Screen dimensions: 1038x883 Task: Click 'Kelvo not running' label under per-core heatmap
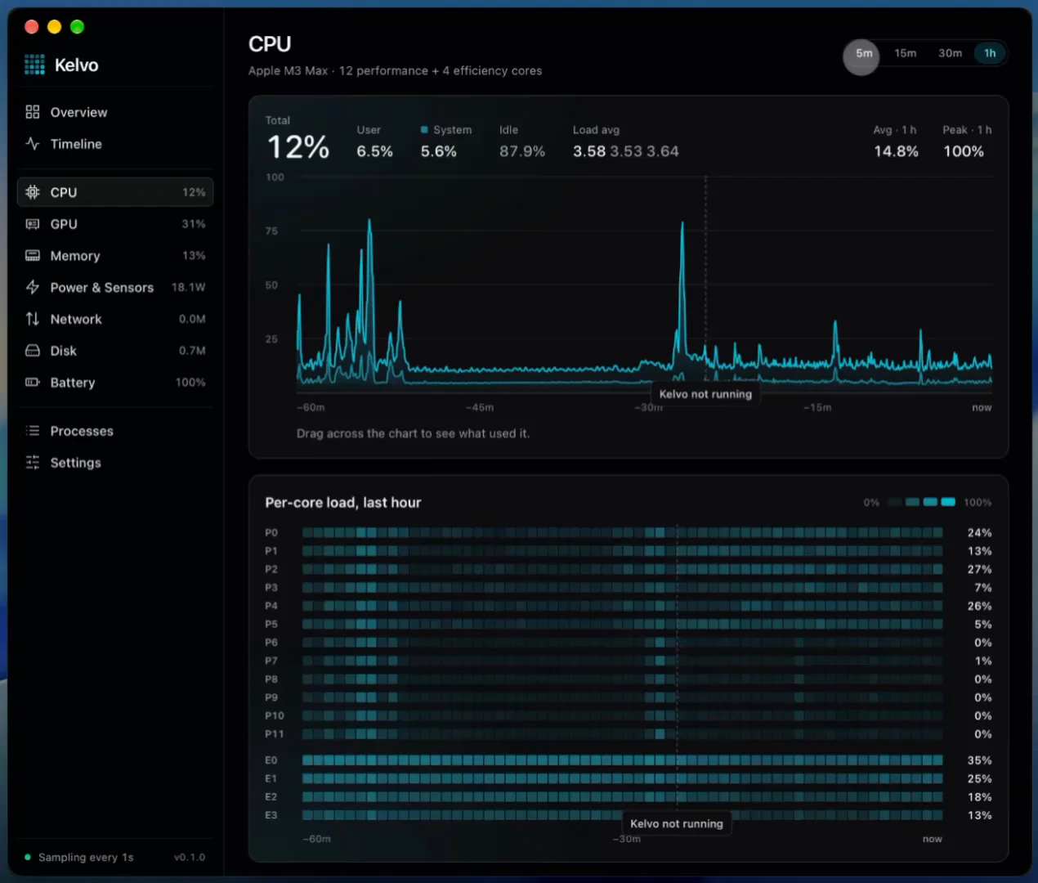click(677, 824)
